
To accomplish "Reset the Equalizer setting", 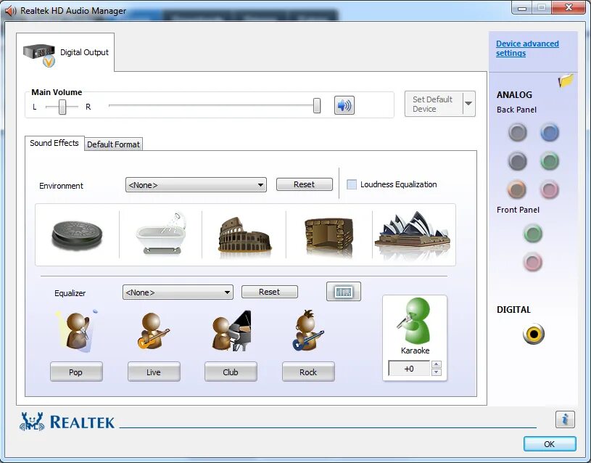I will (269, 292).
